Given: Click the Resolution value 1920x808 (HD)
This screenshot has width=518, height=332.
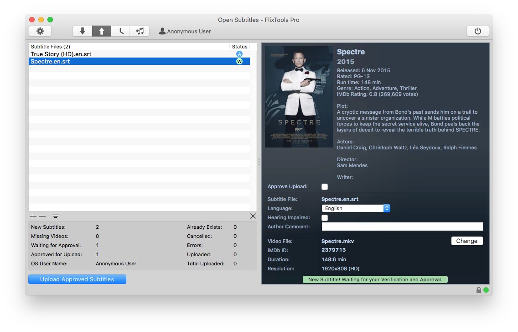Looking at the screenshot, I should click(x=341, y=269).
